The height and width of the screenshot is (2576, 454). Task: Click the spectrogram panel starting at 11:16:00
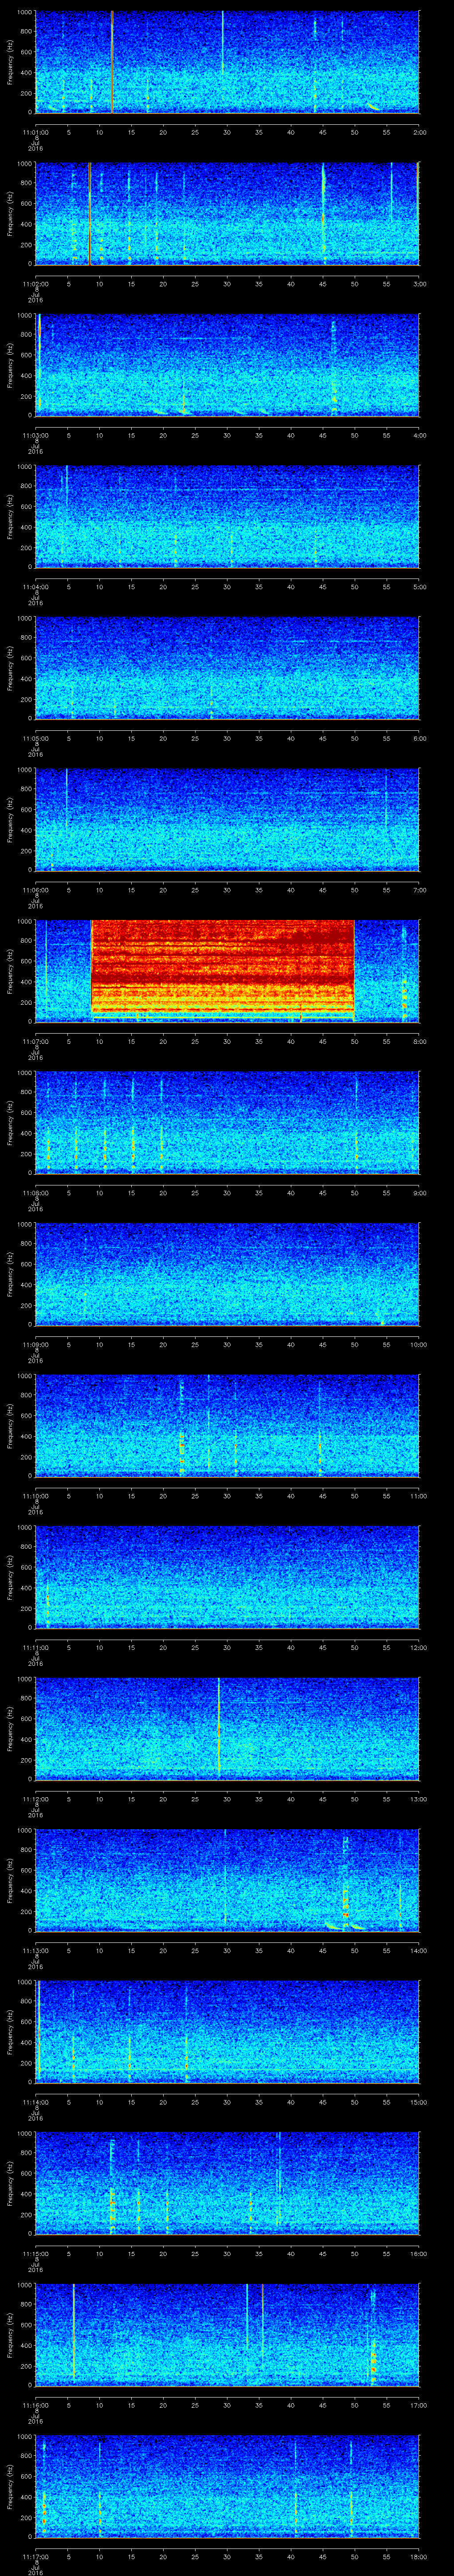point(227,2335)
